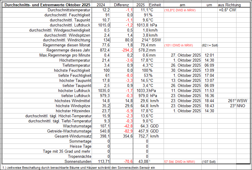Select the '(62 l = Soll)' cell
This screenshot has height=170, width=252.
click(210, 45)
